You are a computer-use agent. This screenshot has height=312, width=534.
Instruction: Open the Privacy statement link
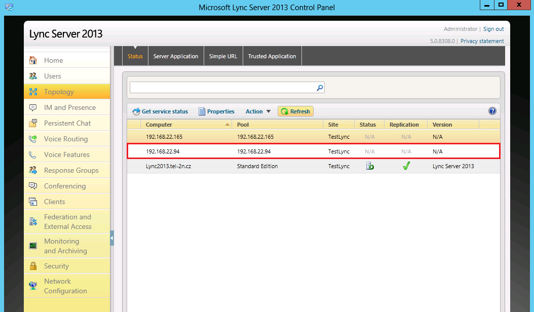coord(482,41)
